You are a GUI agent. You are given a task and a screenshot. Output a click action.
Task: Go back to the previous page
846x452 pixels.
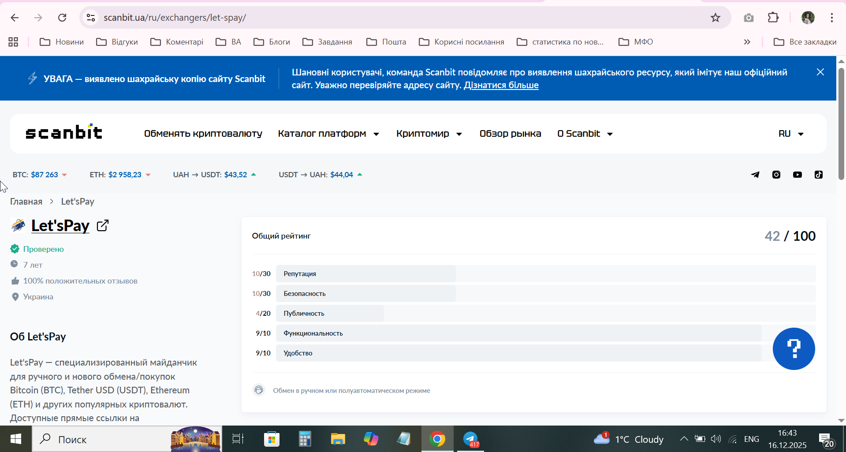click(x=15, y=18)
